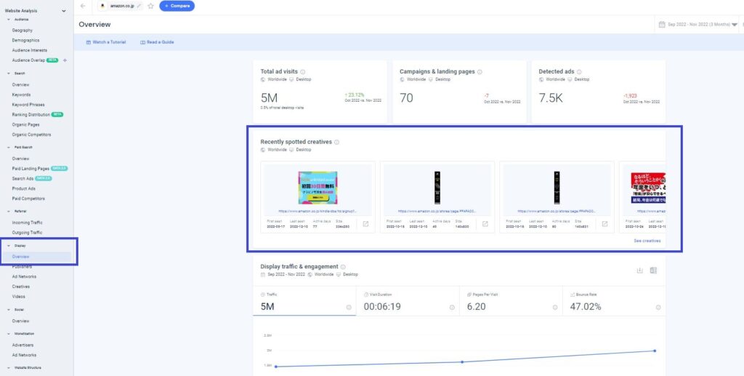
Task: Open Keyword Phrases in sidebar
Action: 28,105
